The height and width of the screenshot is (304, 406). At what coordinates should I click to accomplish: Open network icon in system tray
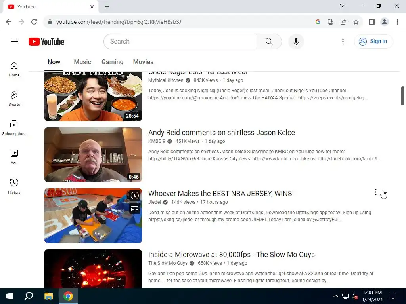[x=345, y=296]
